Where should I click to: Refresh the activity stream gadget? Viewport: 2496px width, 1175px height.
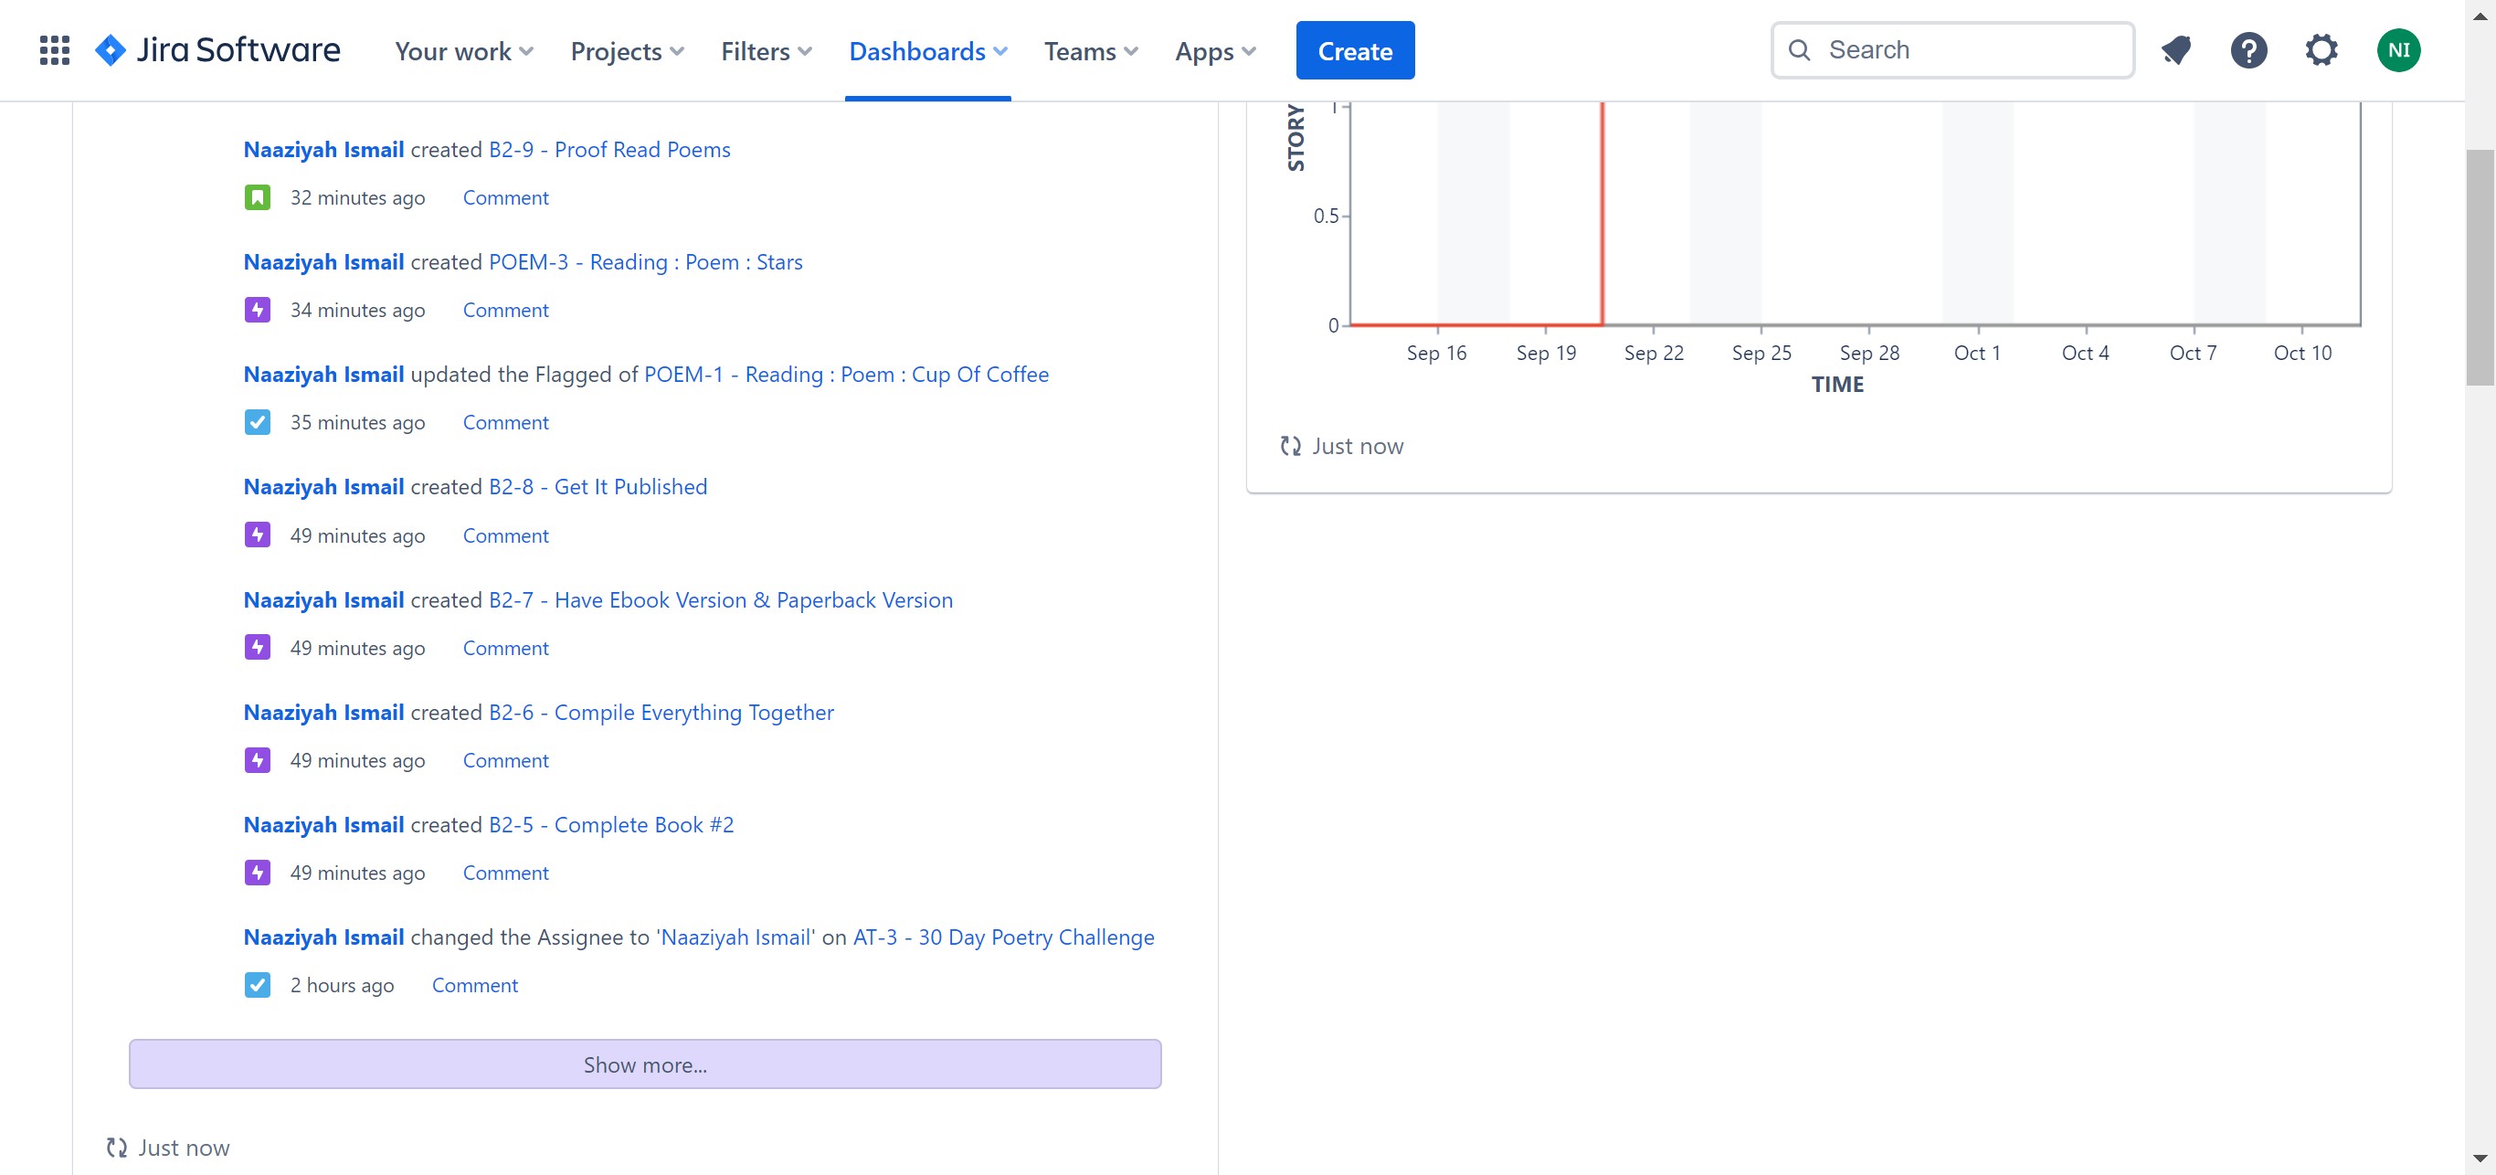tap(116, 1147)
